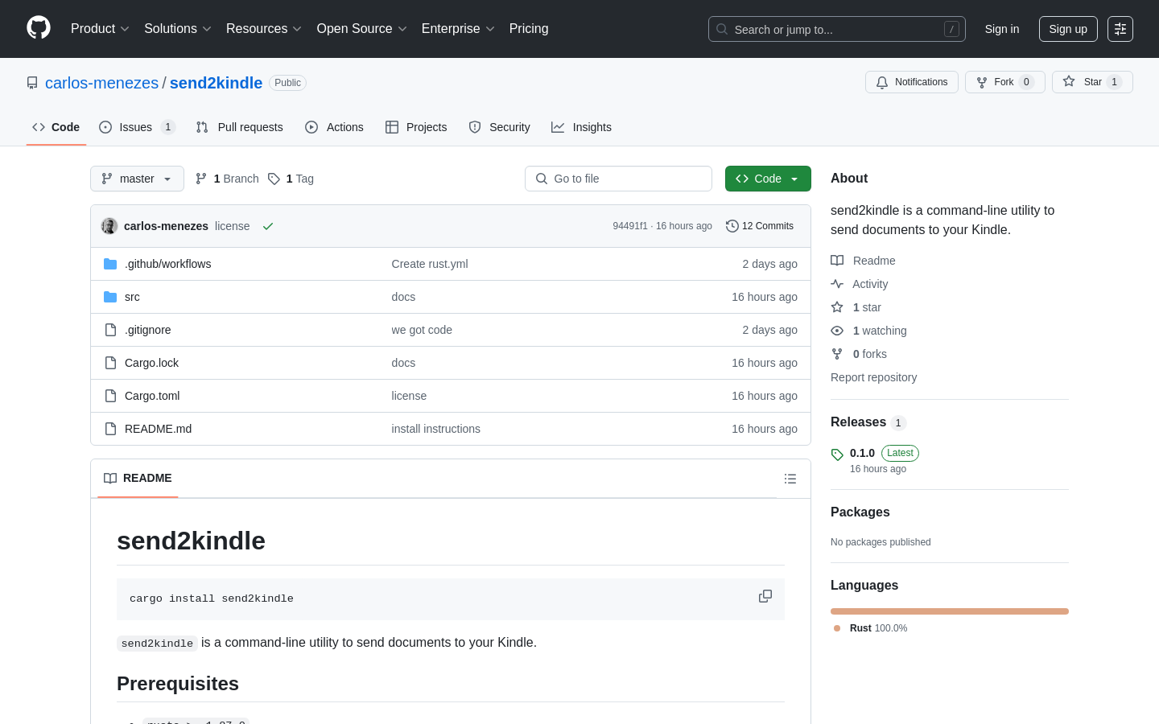Screen dimensions: 1159x724
Task: Open the latest commit message 'license'
Action: point(232,226)
